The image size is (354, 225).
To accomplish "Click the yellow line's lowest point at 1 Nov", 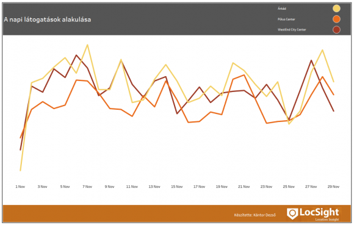I will coord(20,171).
